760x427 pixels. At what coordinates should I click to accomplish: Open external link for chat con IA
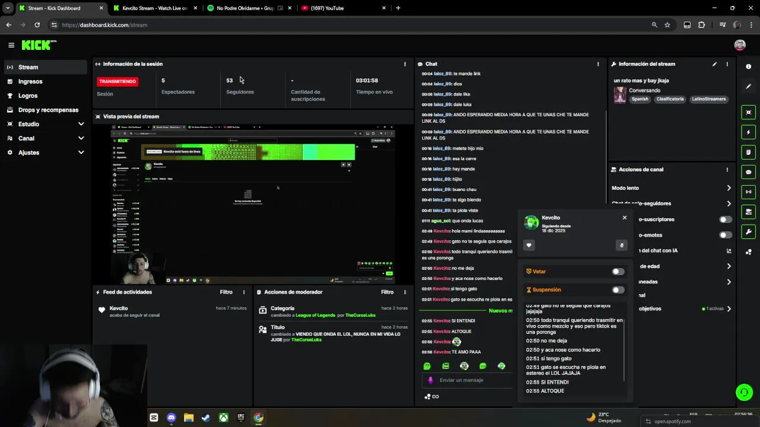click(729, 251)
